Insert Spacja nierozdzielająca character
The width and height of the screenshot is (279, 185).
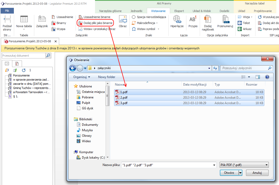pos(149,17)
